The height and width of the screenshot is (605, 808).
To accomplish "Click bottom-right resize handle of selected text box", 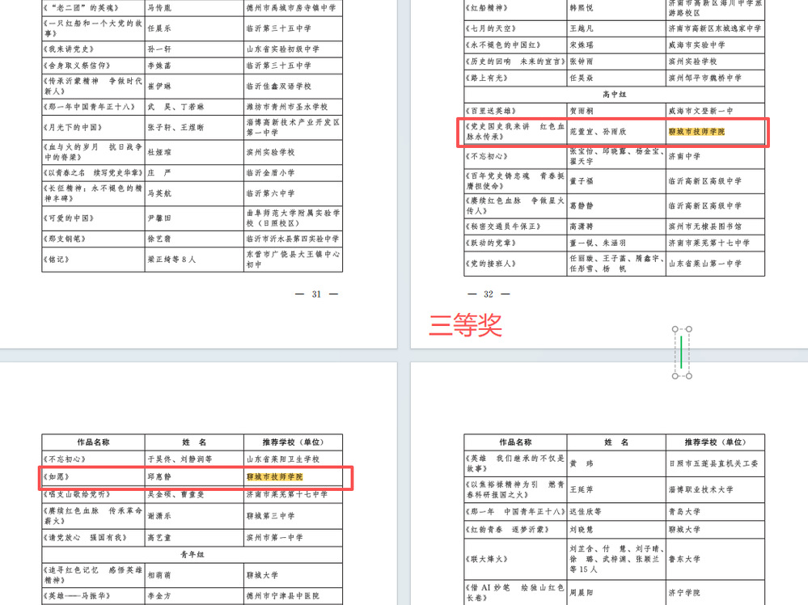I will coord(689,375).
